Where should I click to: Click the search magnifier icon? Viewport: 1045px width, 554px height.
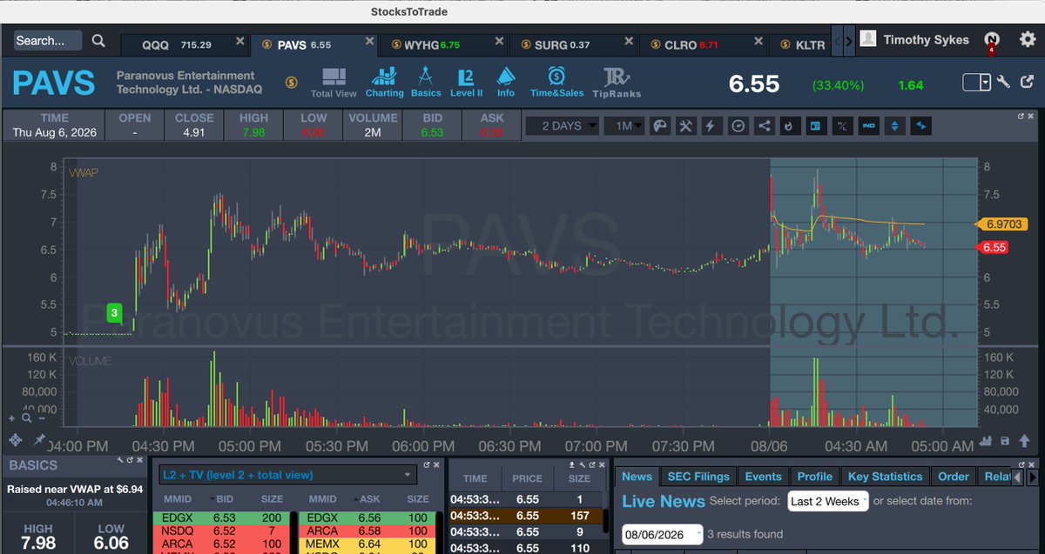(98, 40)
